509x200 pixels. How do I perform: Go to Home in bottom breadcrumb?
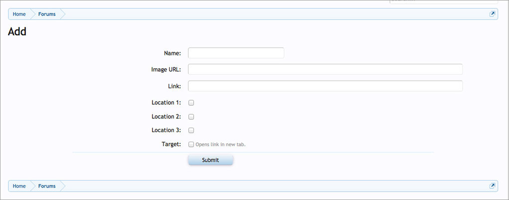click(x=19, y=186)
